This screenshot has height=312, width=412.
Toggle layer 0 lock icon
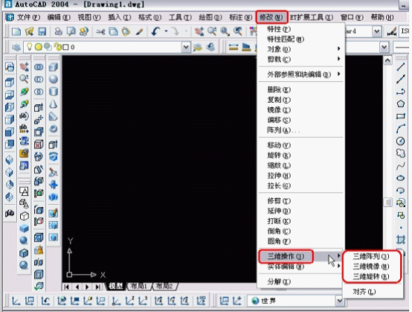point(57,47)
